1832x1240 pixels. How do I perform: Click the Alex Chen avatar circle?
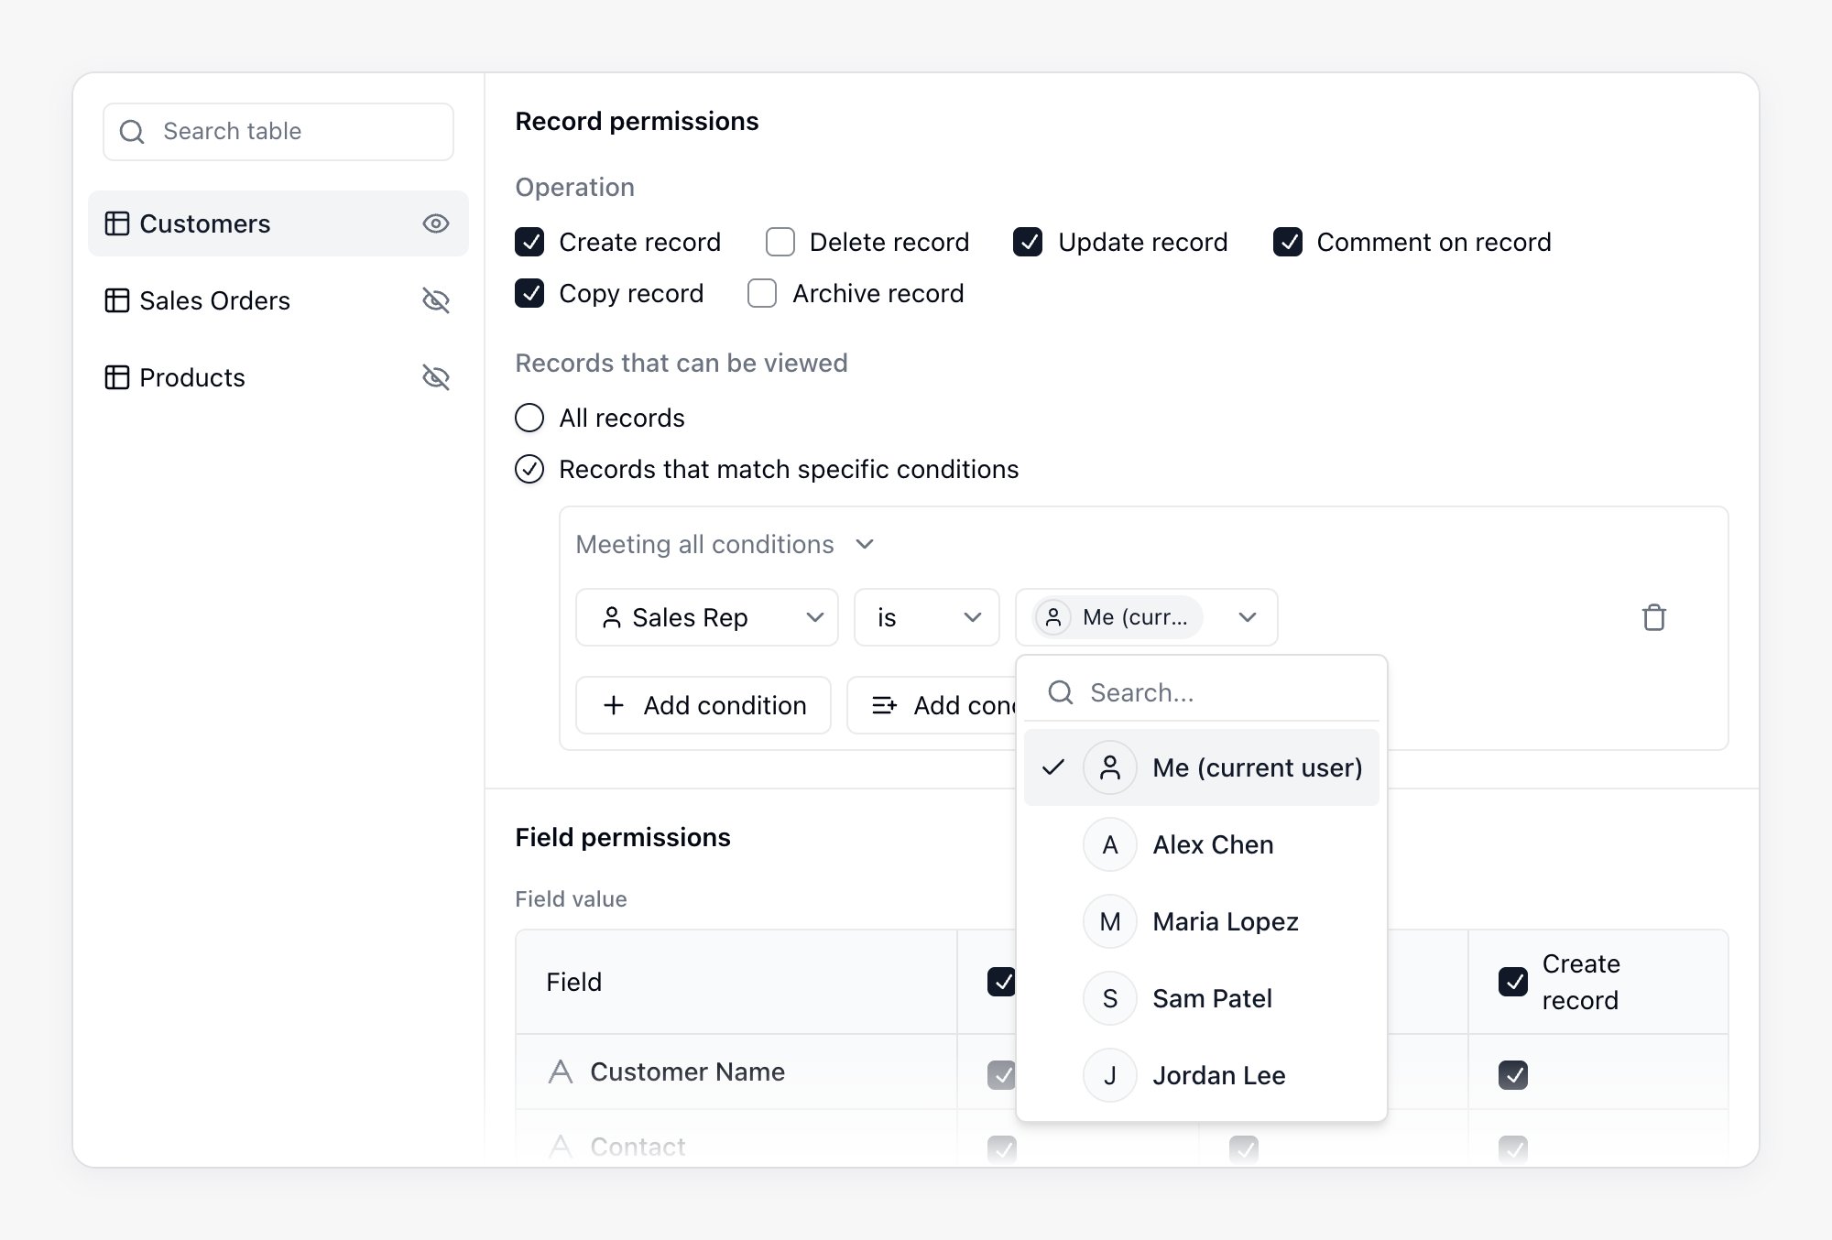1110,844
